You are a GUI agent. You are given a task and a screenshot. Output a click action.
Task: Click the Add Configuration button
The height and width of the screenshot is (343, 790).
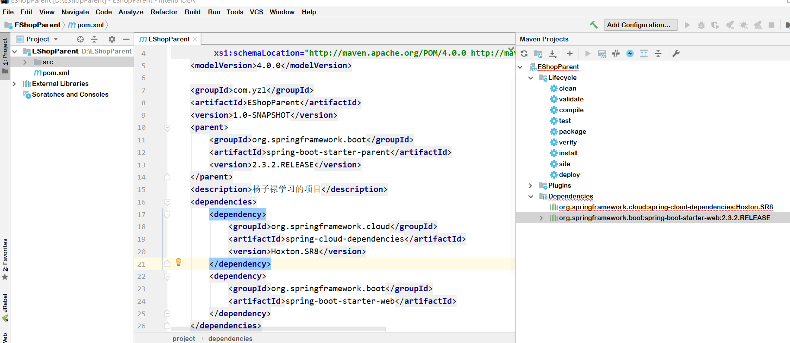pyautogui.click(x=641, y=25)
